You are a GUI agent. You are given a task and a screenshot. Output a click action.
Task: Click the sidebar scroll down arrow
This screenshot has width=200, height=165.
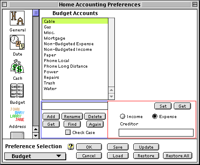36,135
